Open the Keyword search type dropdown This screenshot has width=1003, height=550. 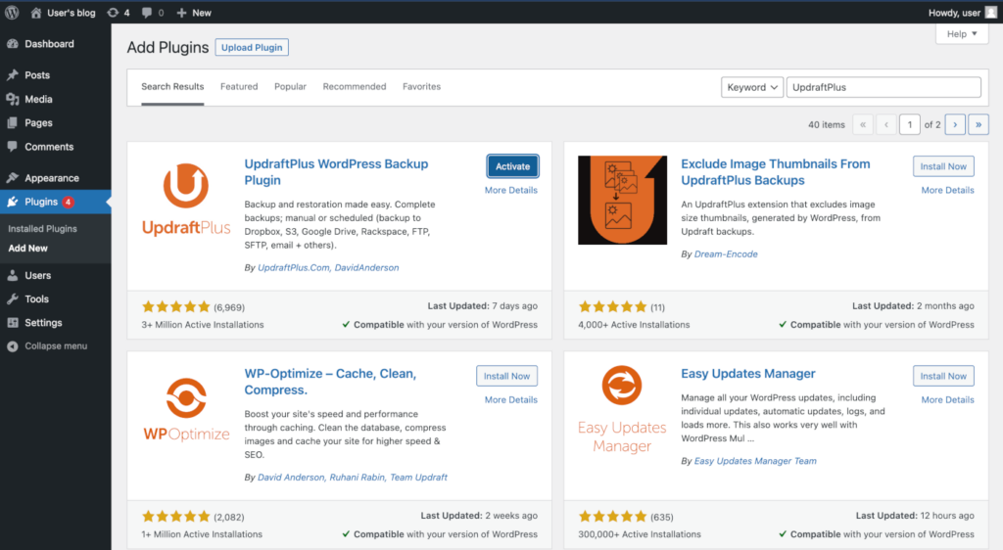752,87
